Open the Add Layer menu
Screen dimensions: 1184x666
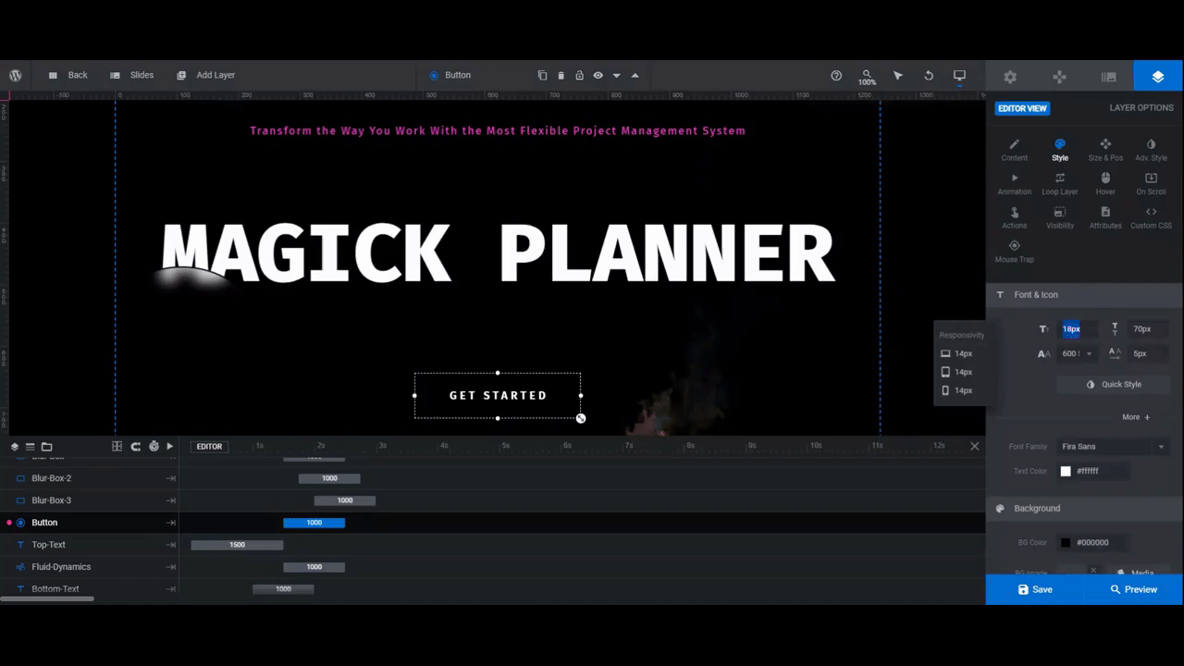pyautogui.click(x=206, y=76)
